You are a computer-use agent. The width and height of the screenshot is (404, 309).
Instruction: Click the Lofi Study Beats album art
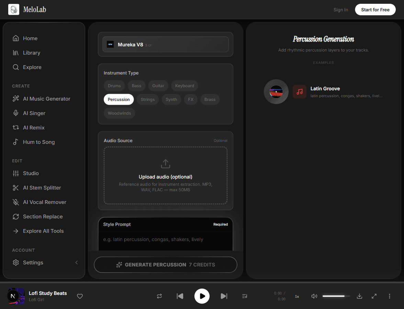click(16, 296)
